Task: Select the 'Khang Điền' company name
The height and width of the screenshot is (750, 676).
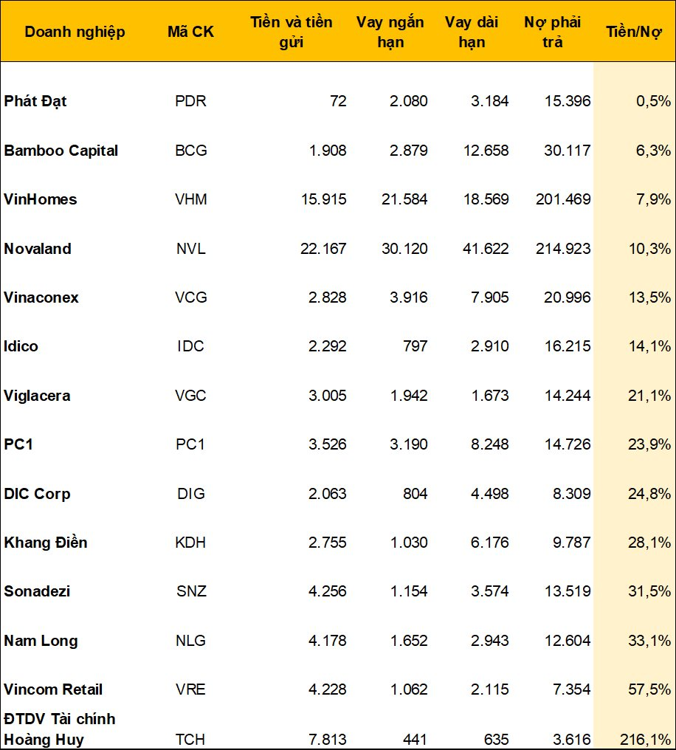Action: (x=46, y=543)
